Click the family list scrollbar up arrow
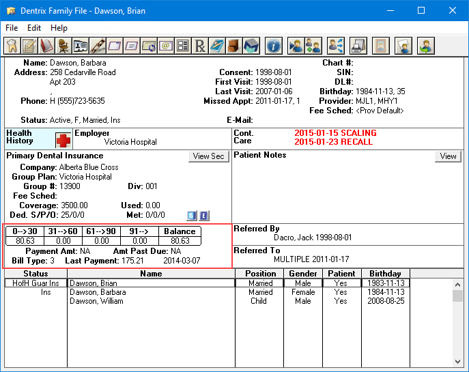This screenshot has height=372, width=469. [x=457, y=284]
